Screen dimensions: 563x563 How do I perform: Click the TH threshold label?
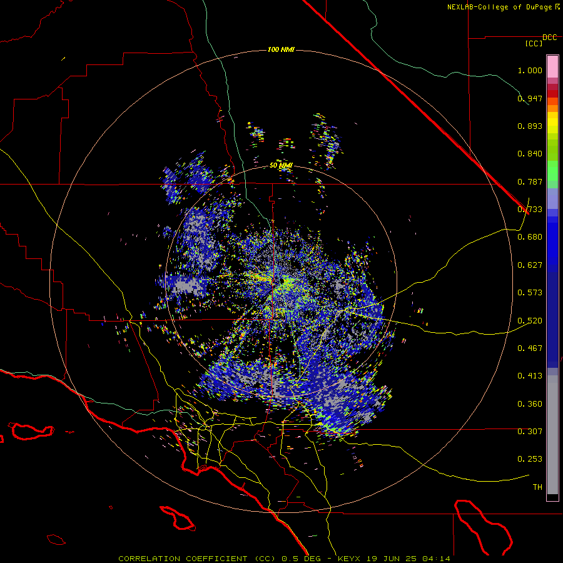tap(537, 487)
